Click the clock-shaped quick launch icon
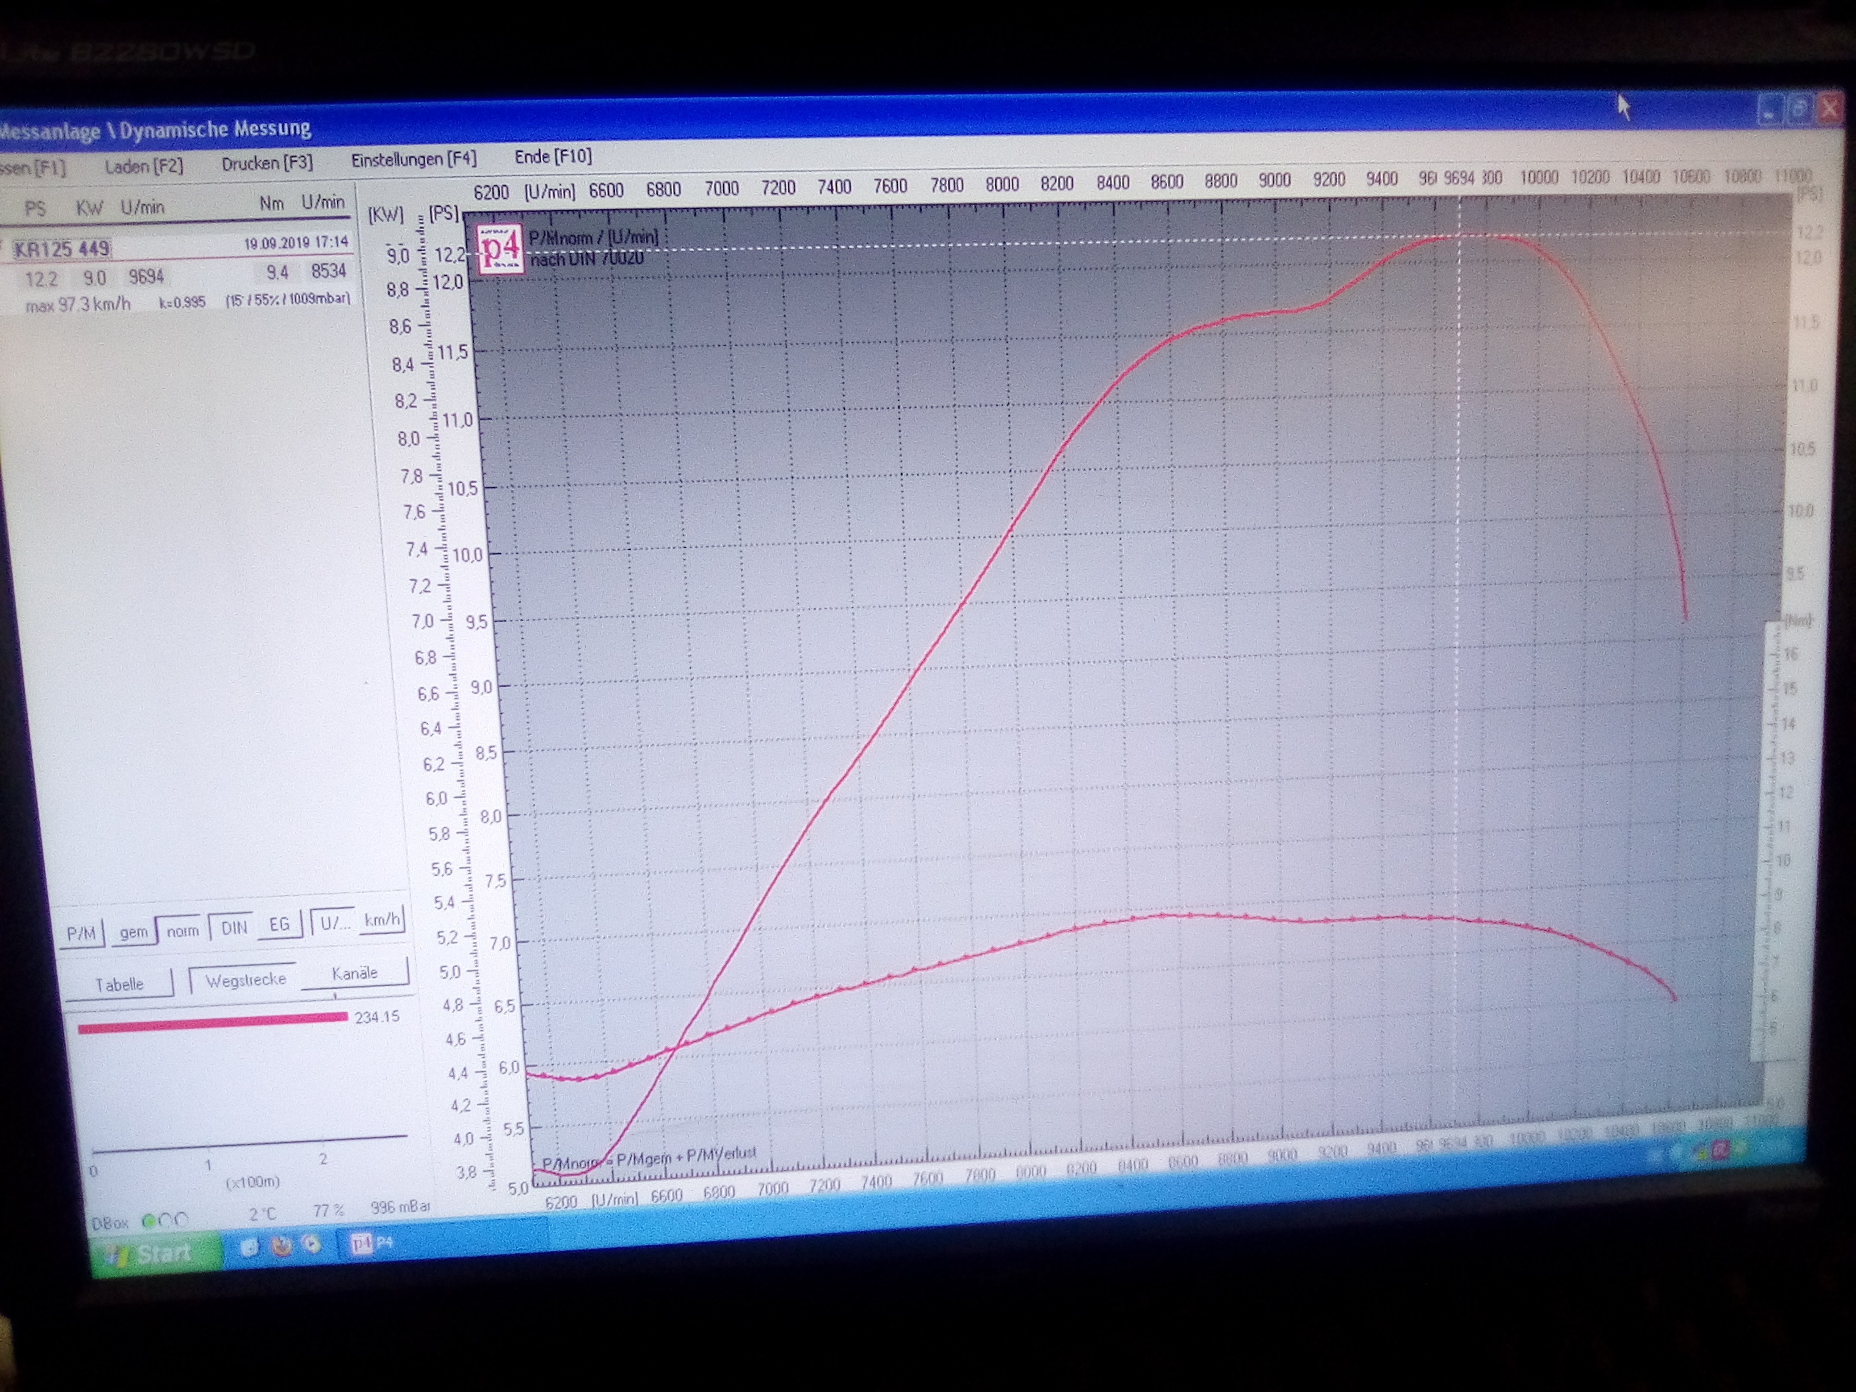Image resolution: width=1856 pixels, height=1392 pixels. point(311,1244)
